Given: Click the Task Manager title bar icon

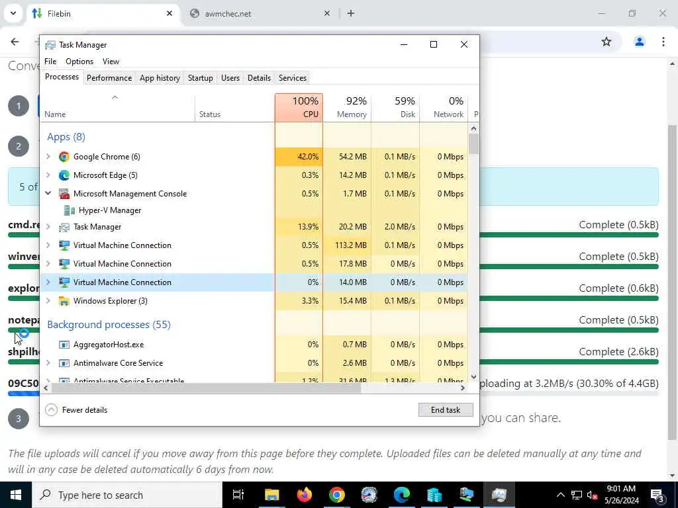Looking at the screenshot, I should 50,45.
